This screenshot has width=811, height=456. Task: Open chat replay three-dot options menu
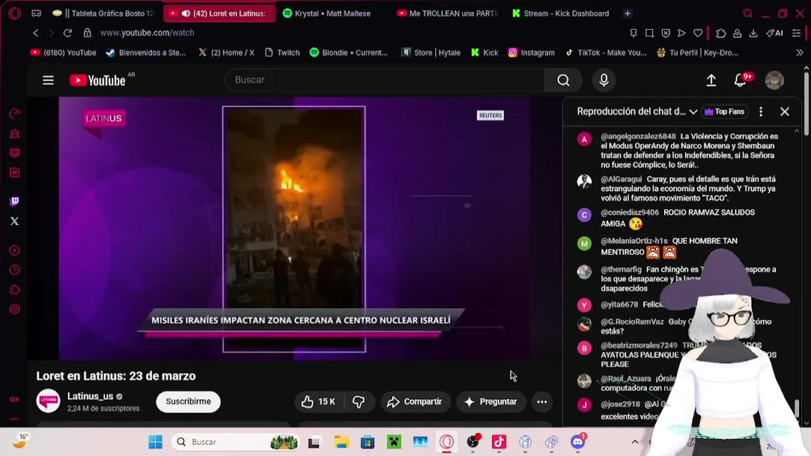(x=761, y=111)
